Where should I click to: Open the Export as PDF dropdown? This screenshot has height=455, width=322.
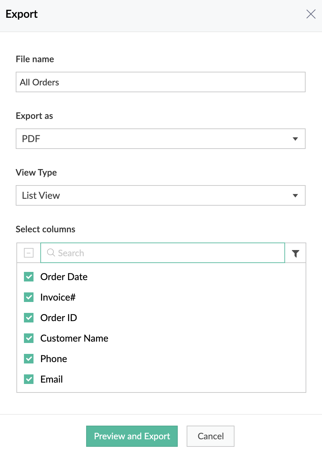tap(160, 139)
